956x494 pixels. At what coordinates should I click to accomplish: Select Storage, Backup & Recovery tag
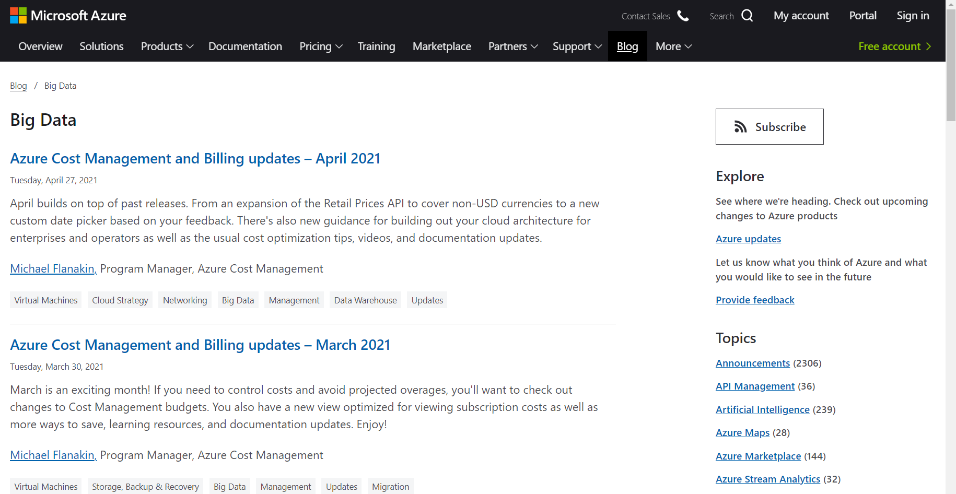[146, 486]
